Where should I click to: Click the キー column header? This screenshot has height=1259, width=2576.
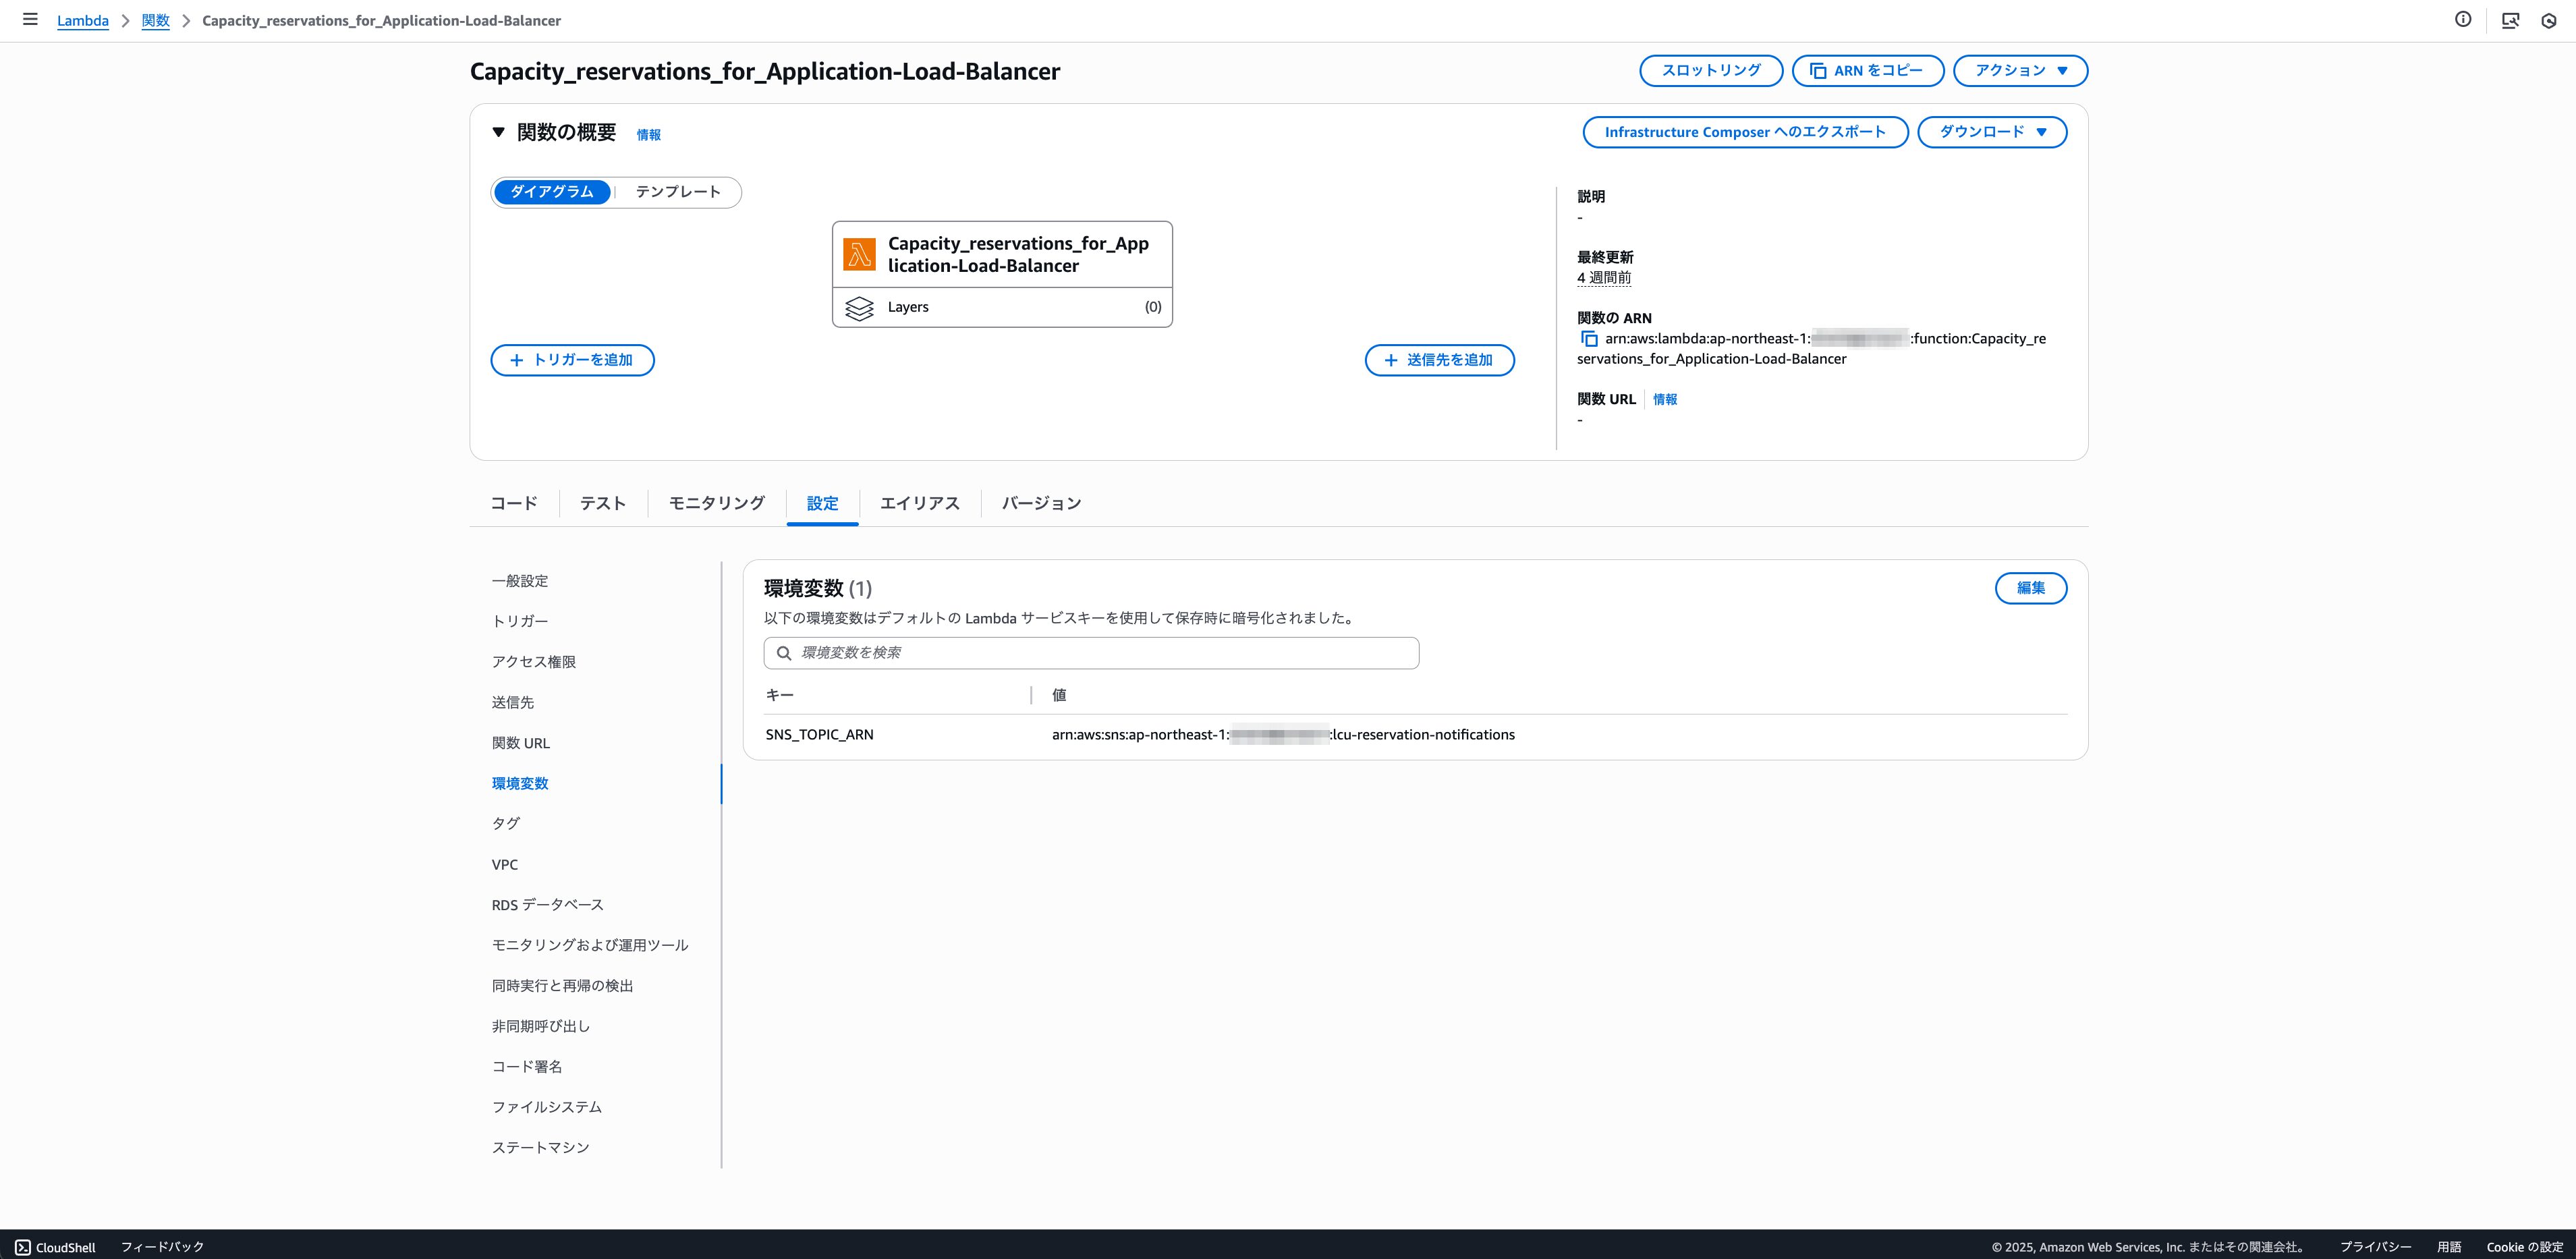[780, 694]
